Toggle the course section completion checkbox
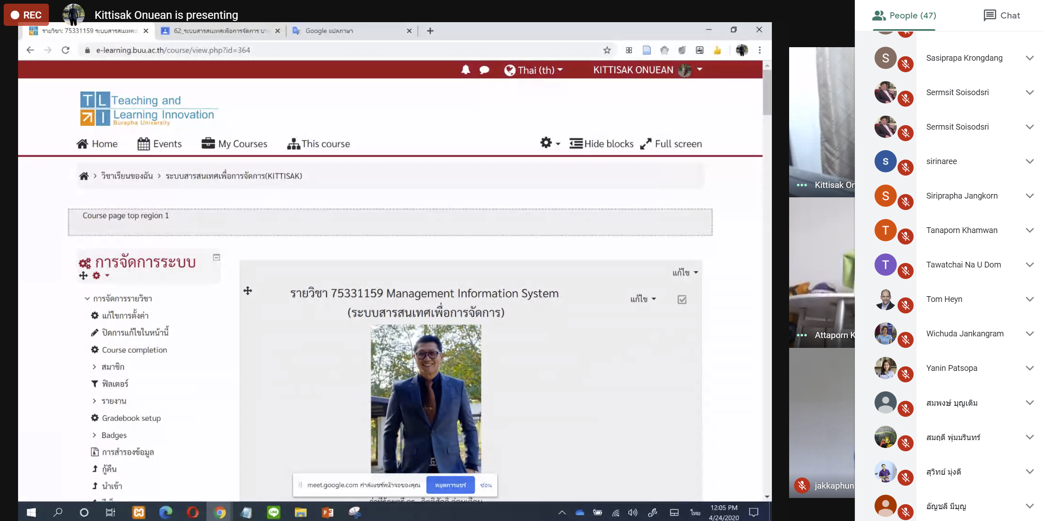Screen dimensions: 1043x521 682,299
